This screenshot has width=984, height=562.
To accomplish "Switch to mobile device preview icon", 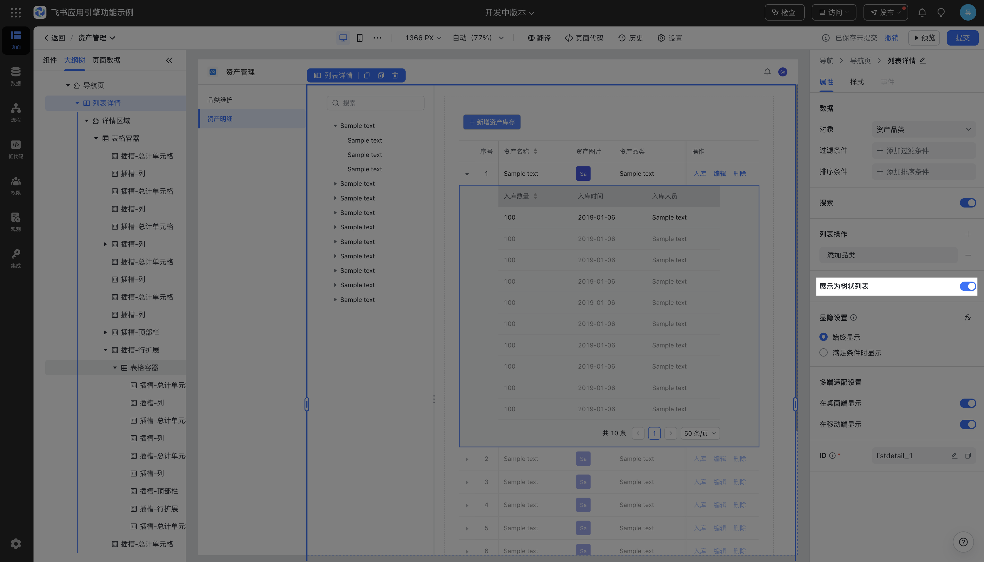I will [359, 38].
